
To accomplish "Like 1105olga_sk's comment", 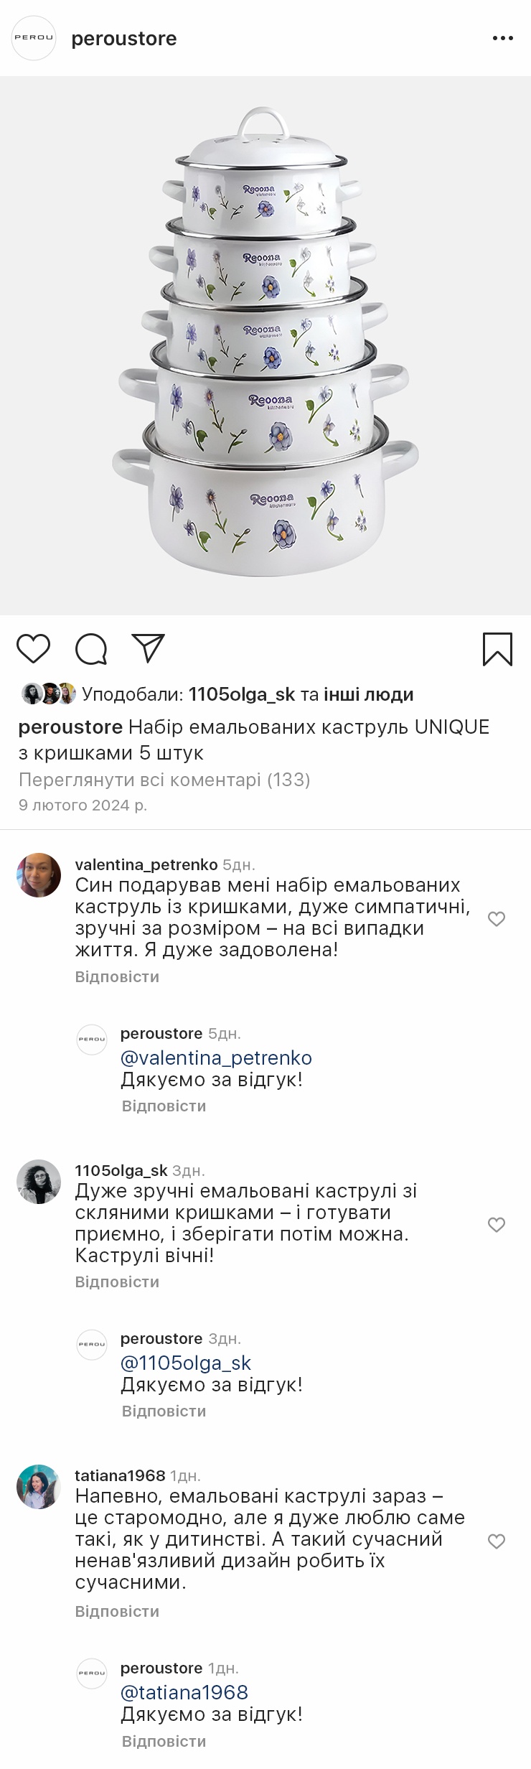I will click(x=497, y=1225).
